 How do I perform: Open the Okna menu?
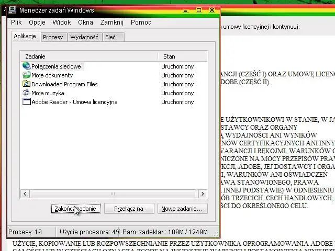click(x=85, y=22)
